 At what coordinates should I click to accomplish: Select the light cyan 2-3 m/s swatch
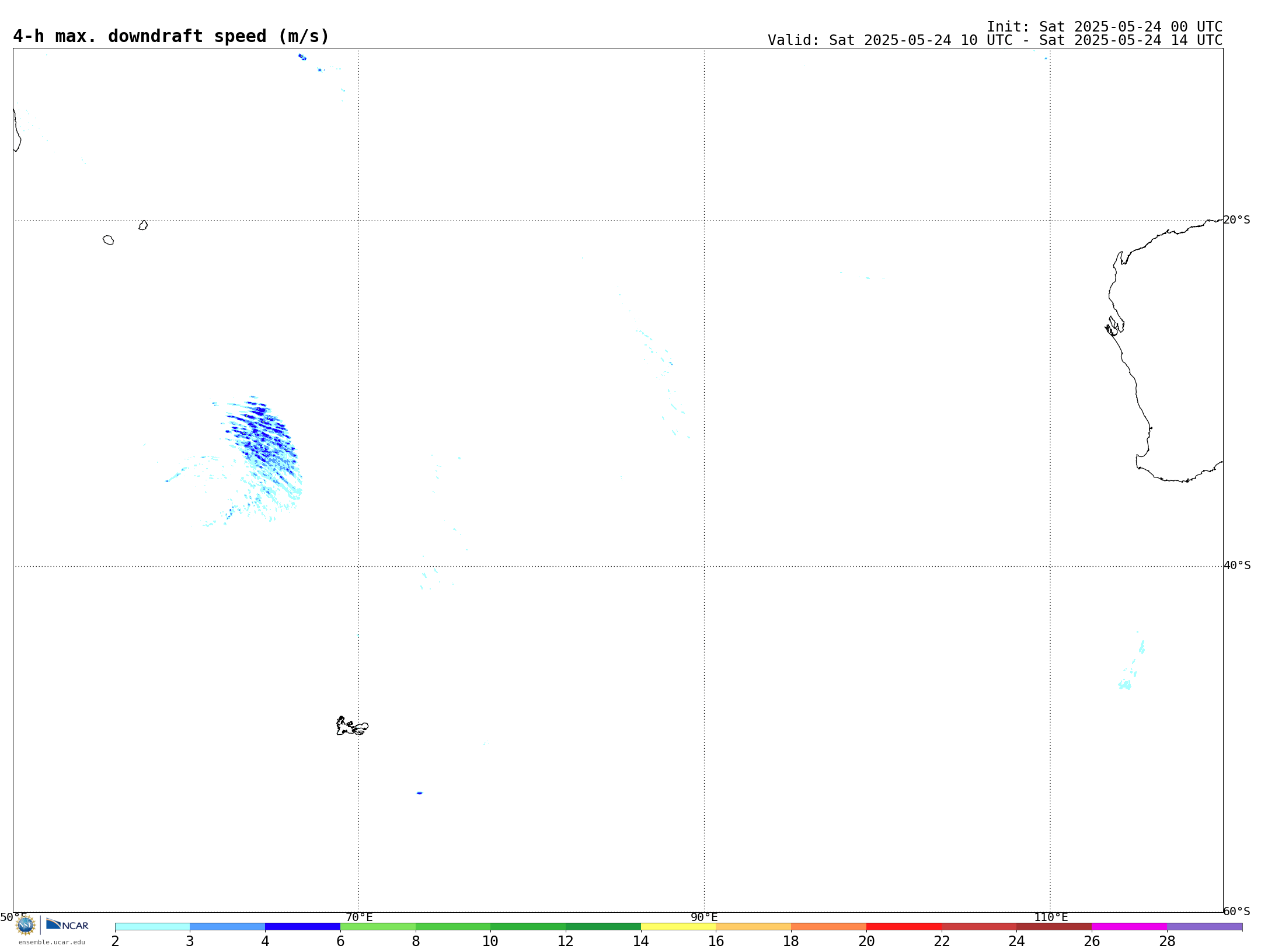pyautogui.click(x=152, y=927)
